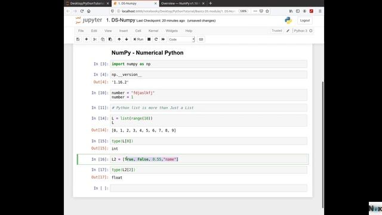Screen dimensions: 382x215
Task: Restart the kernel with circular arrow icon
Action: (156, 39)
